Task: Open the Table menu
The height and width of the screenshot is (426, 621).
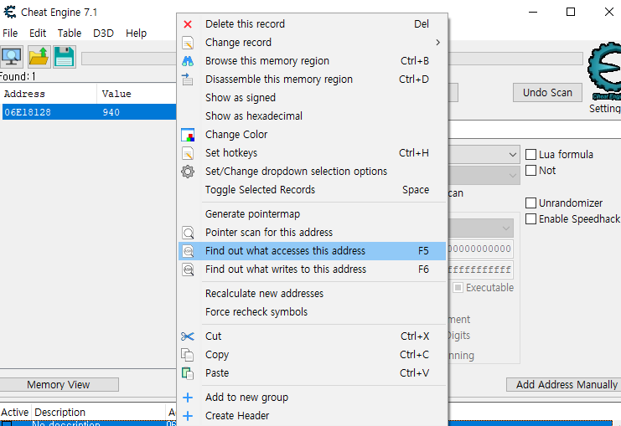Action: coord(70,33)
